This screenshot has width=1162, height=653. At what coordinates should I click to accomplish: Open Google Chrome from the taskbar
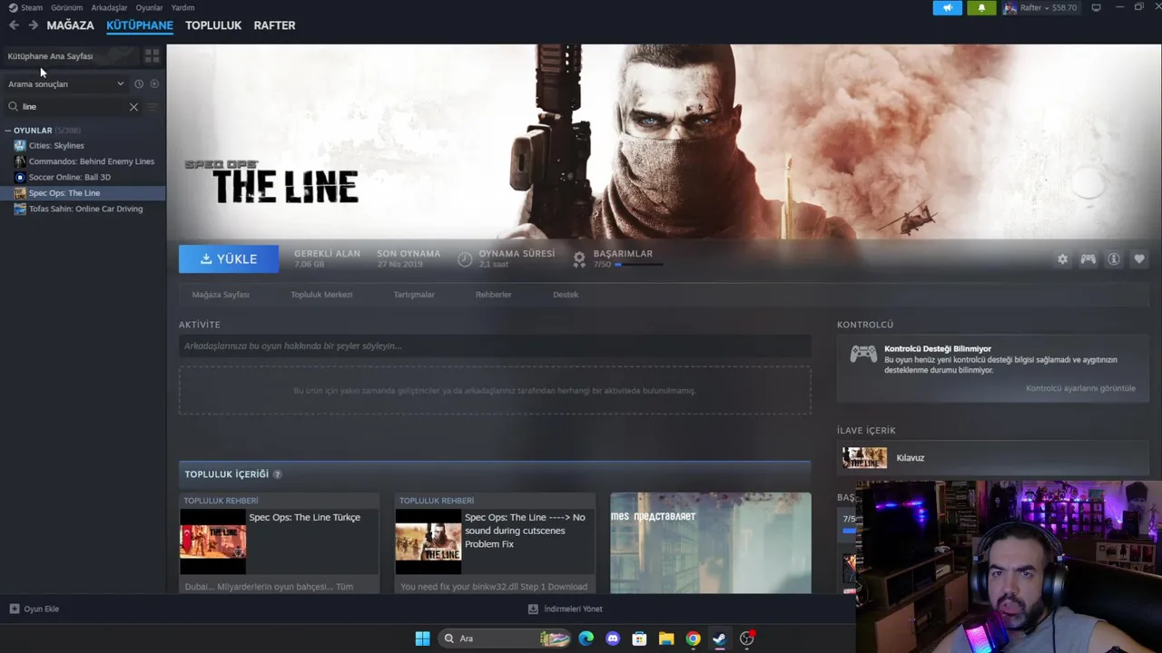[693, 638]
